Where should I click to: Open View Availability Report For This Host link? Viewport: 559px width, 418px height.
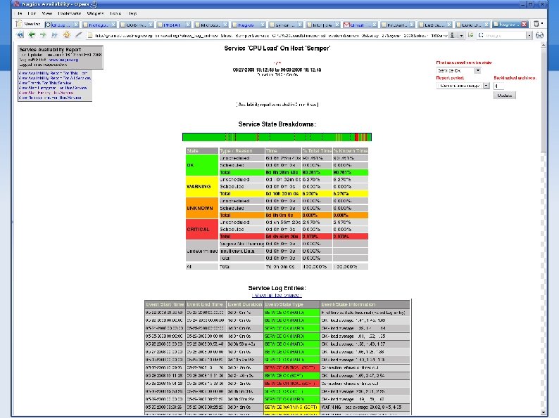click(53, 73)
